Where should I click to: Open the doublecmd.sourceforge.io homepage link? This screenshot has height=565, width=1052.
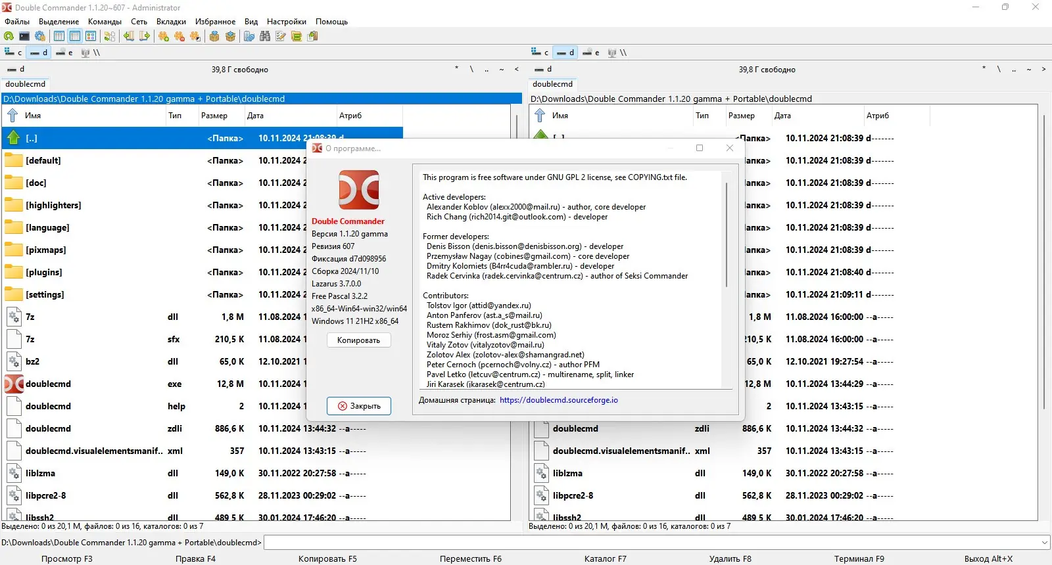(x=559, y=400)
